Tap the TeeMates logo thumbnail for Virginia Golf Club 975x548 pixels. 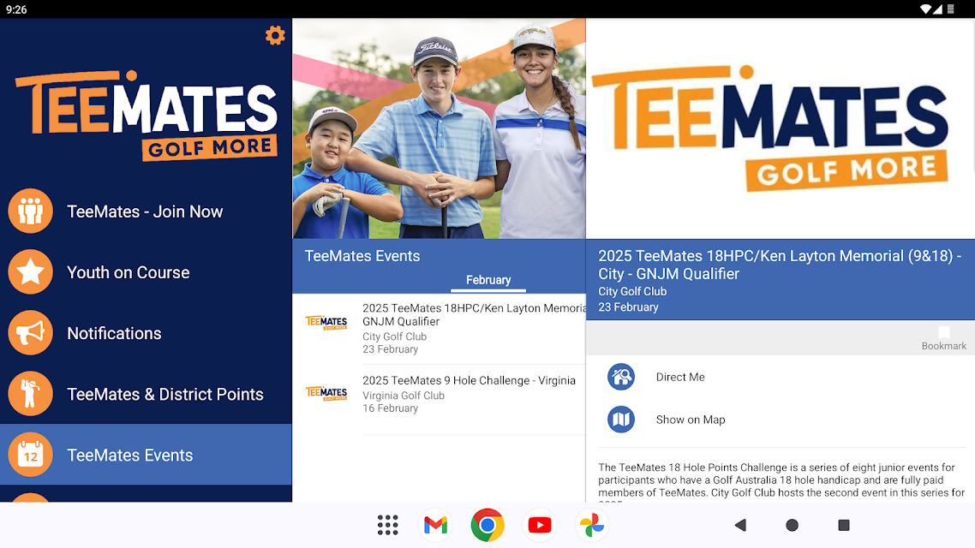(326, 393)
